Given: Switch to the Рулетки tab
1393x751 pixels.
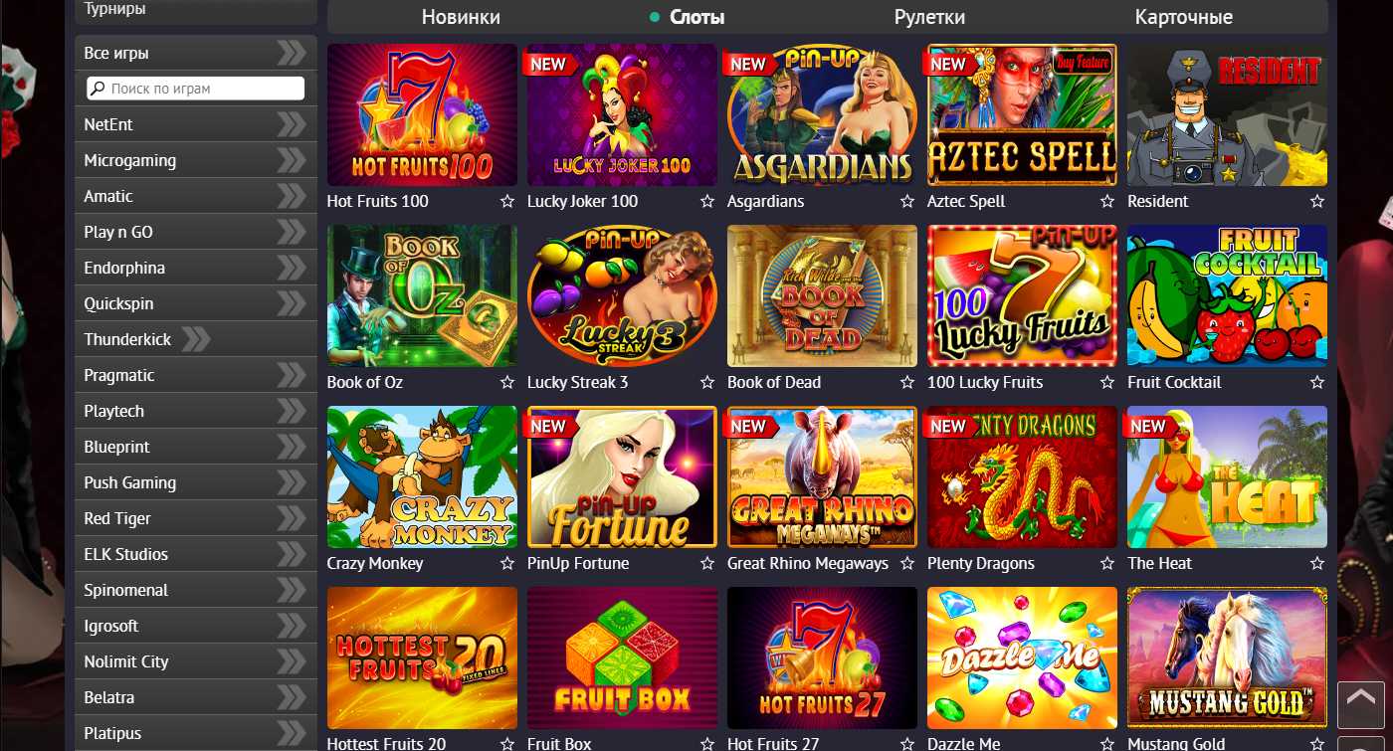Looking at the screenshot, I should 929,17.
